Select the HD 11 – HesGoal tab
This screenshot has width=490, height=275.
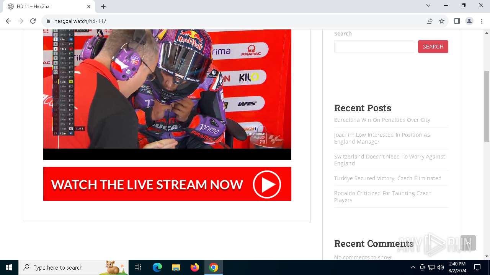tap(49, 6)
